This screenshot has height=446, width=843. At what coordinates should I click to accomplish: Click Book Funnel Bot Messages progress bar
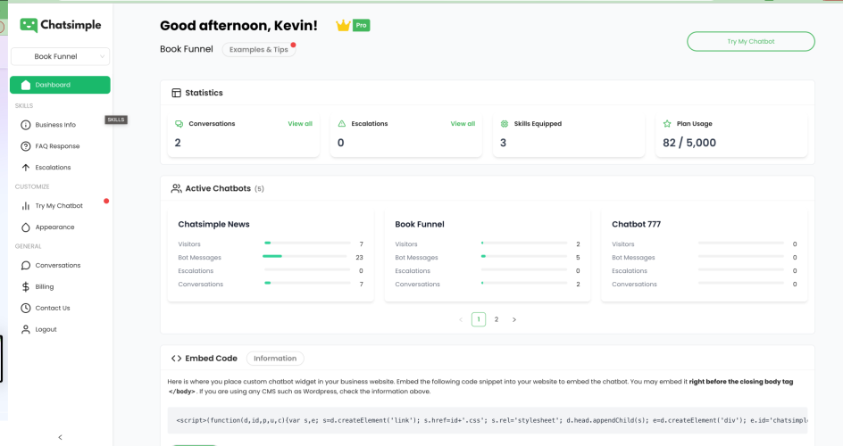(524, 257)
